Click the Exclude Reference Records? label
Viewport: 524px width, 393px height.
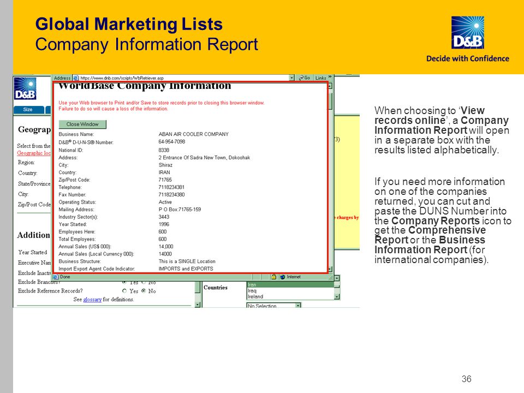click(x=50, y=291)
